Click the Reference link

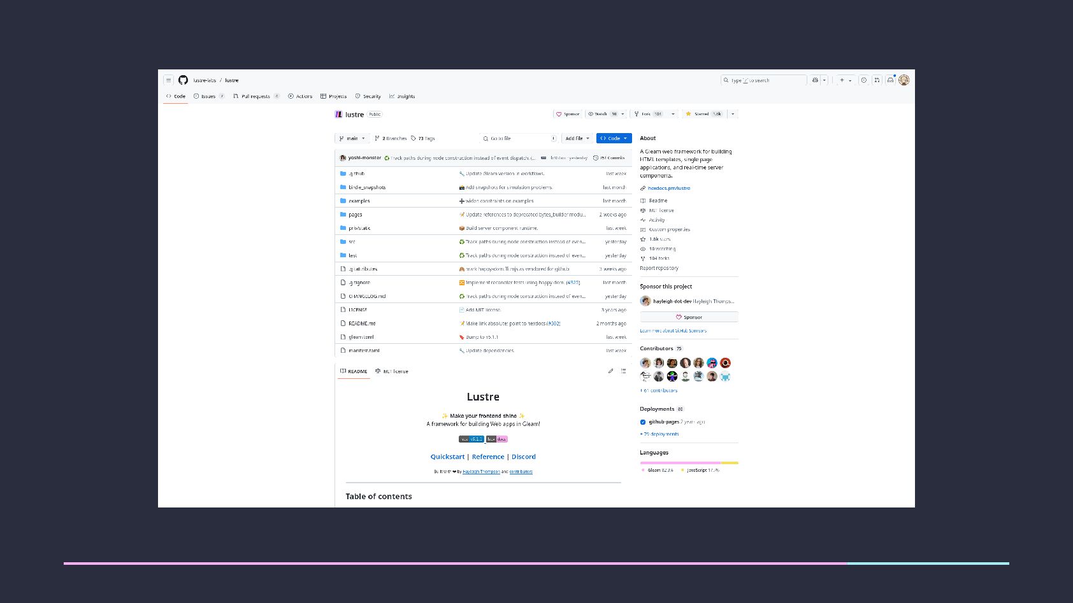488,457
